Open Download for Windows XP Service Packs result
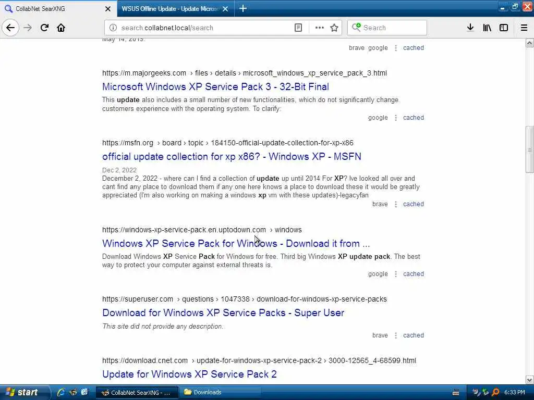Viewport: 534px width, 400px height. [223, 313]
